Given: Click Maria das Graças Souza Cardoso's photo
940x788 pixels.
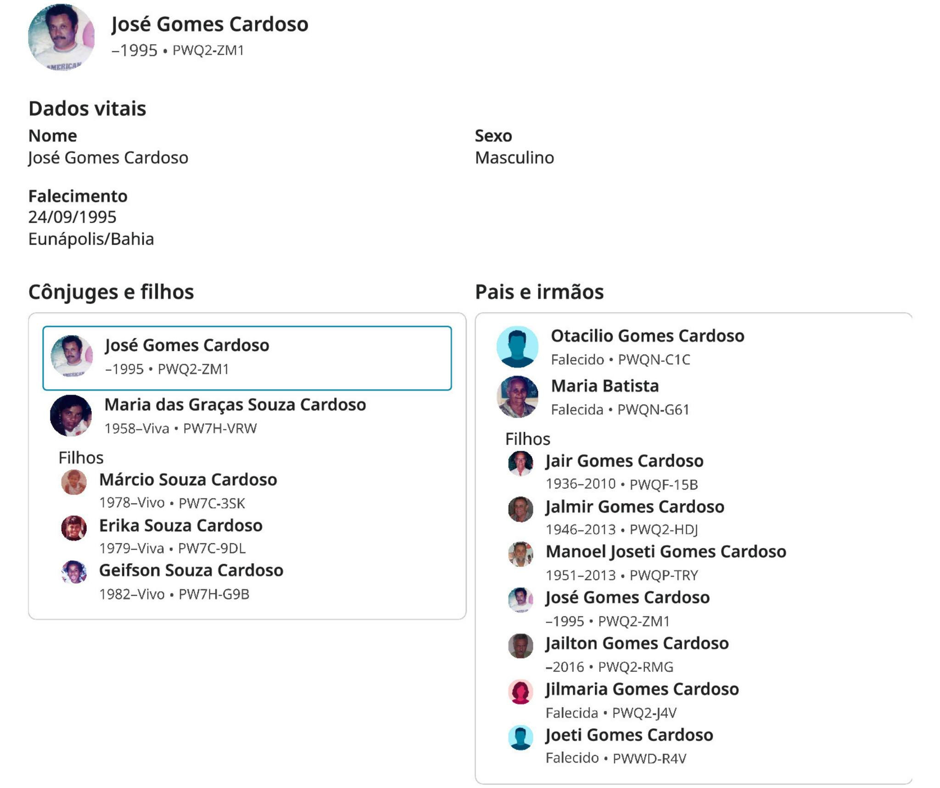Looking at the screenshot, I should point(71,415).
